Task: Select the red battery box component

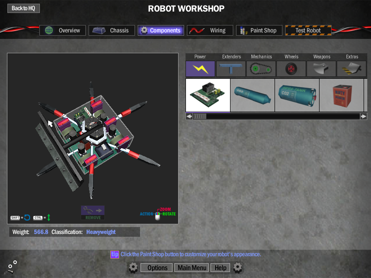Action: coord(341,95)
